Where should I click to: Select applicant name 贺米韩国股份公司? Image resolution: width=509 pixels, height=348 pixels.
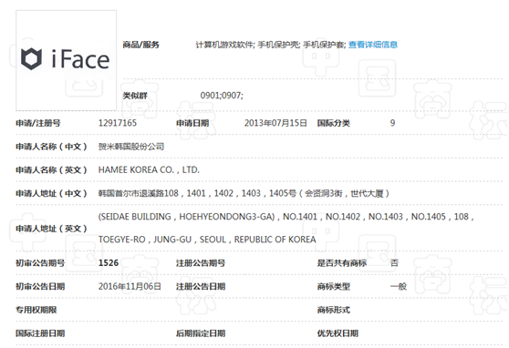pyautogui.click(x=131, y=147)
